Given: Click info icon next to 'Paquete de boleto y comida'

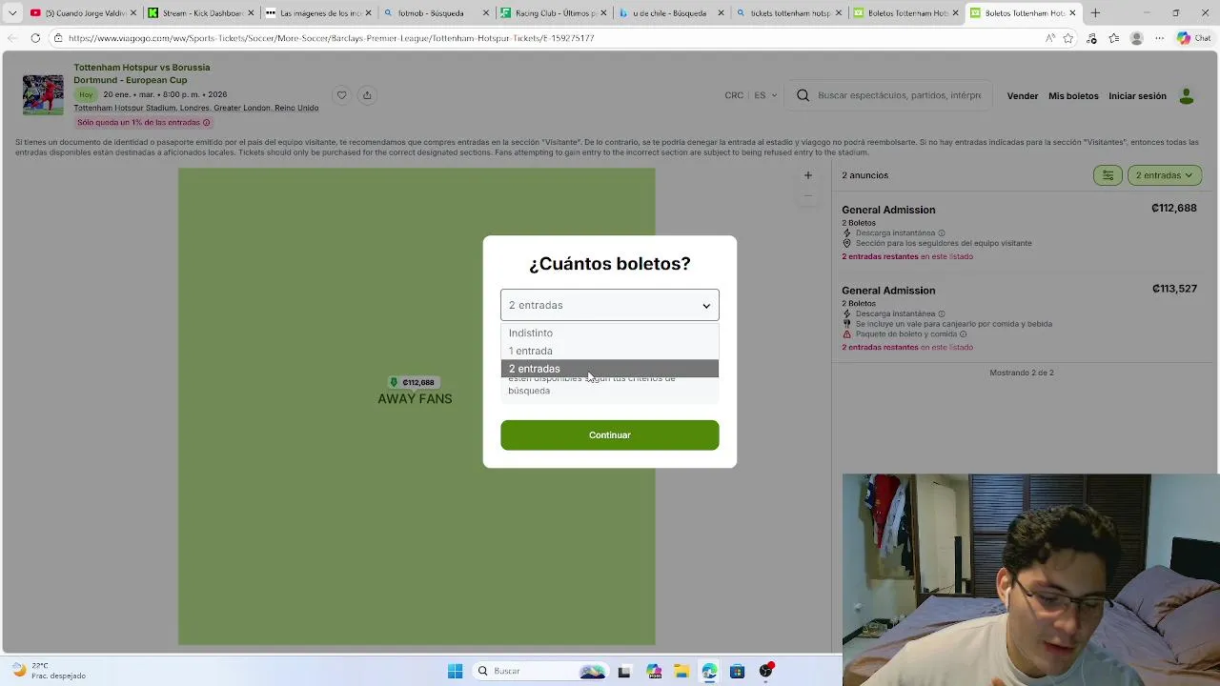Looking at the screenshot, I should 963,334.
